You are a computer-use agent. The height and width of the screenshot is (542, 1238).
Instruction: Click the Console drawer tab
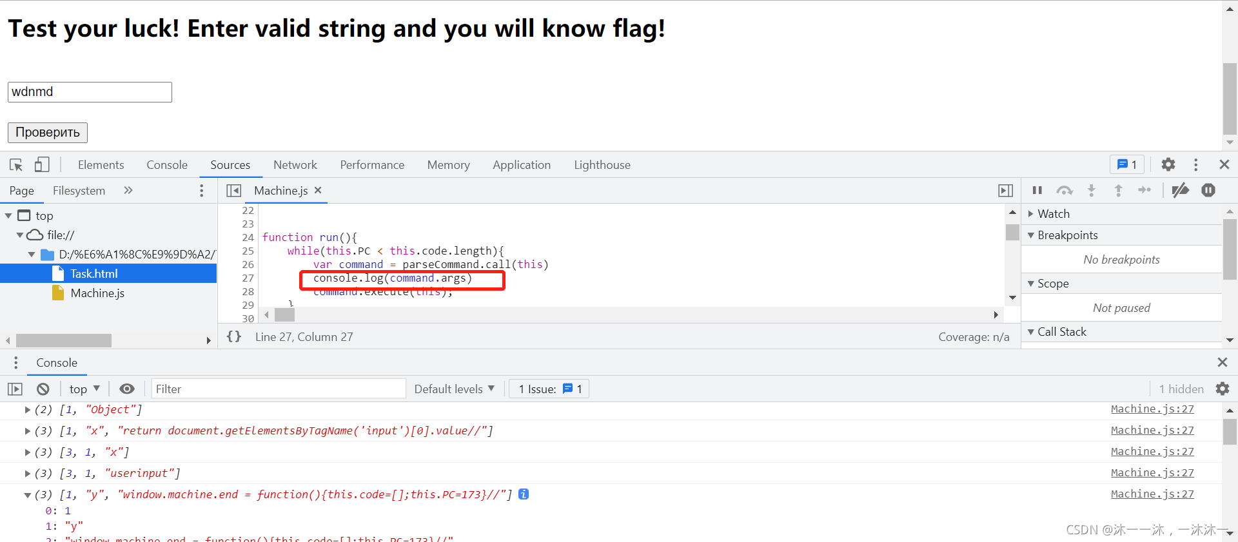click(57, 362)
